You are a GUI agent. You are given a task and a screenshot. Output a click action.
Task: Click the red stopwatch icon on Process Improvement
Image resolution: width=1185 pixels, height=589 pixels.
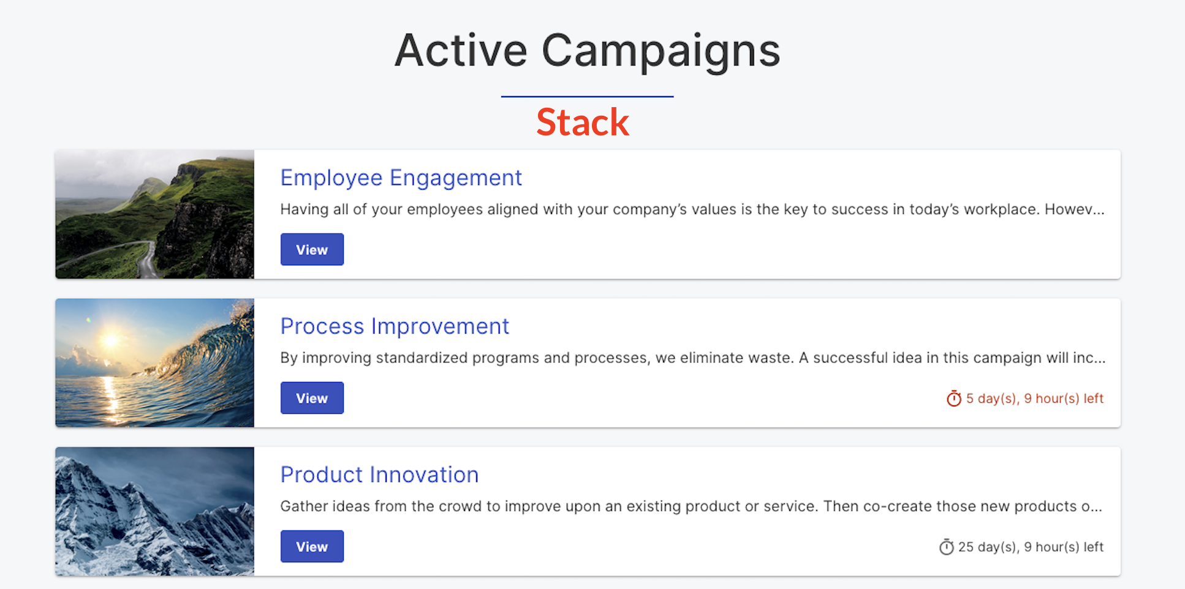pos(953,399)
